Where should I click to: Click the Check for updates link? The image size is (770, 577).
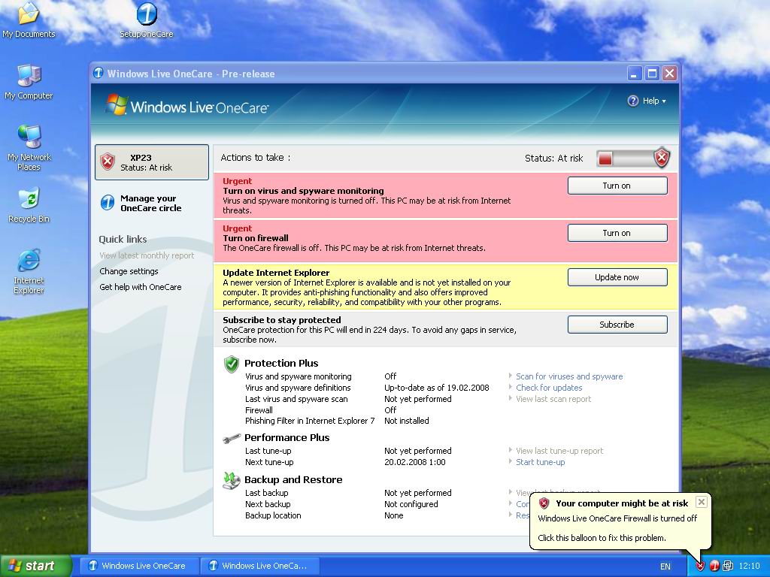[549, 388]
